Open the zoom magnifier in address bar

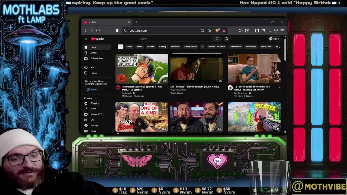coord(209,31)
